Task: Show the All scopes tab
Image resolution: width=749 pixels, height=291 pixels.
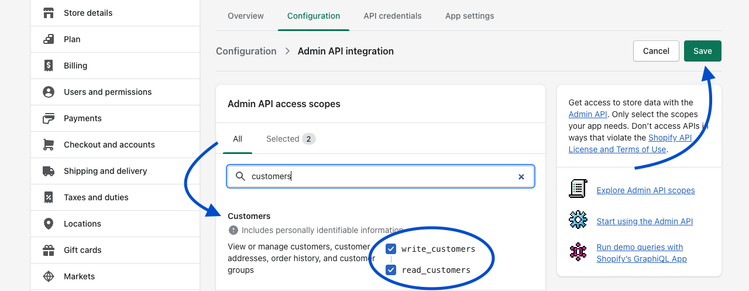Action: (238, 139)
